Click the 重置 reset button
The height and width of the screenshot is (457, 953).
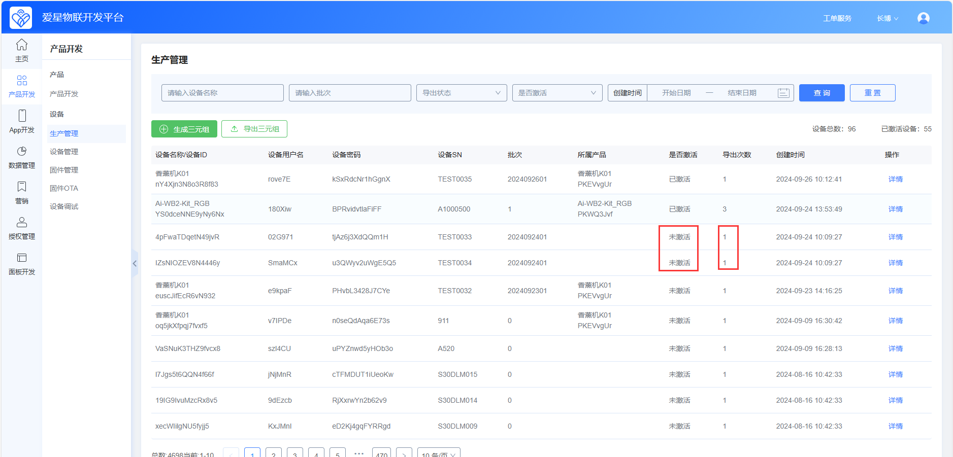coord(872,93)
